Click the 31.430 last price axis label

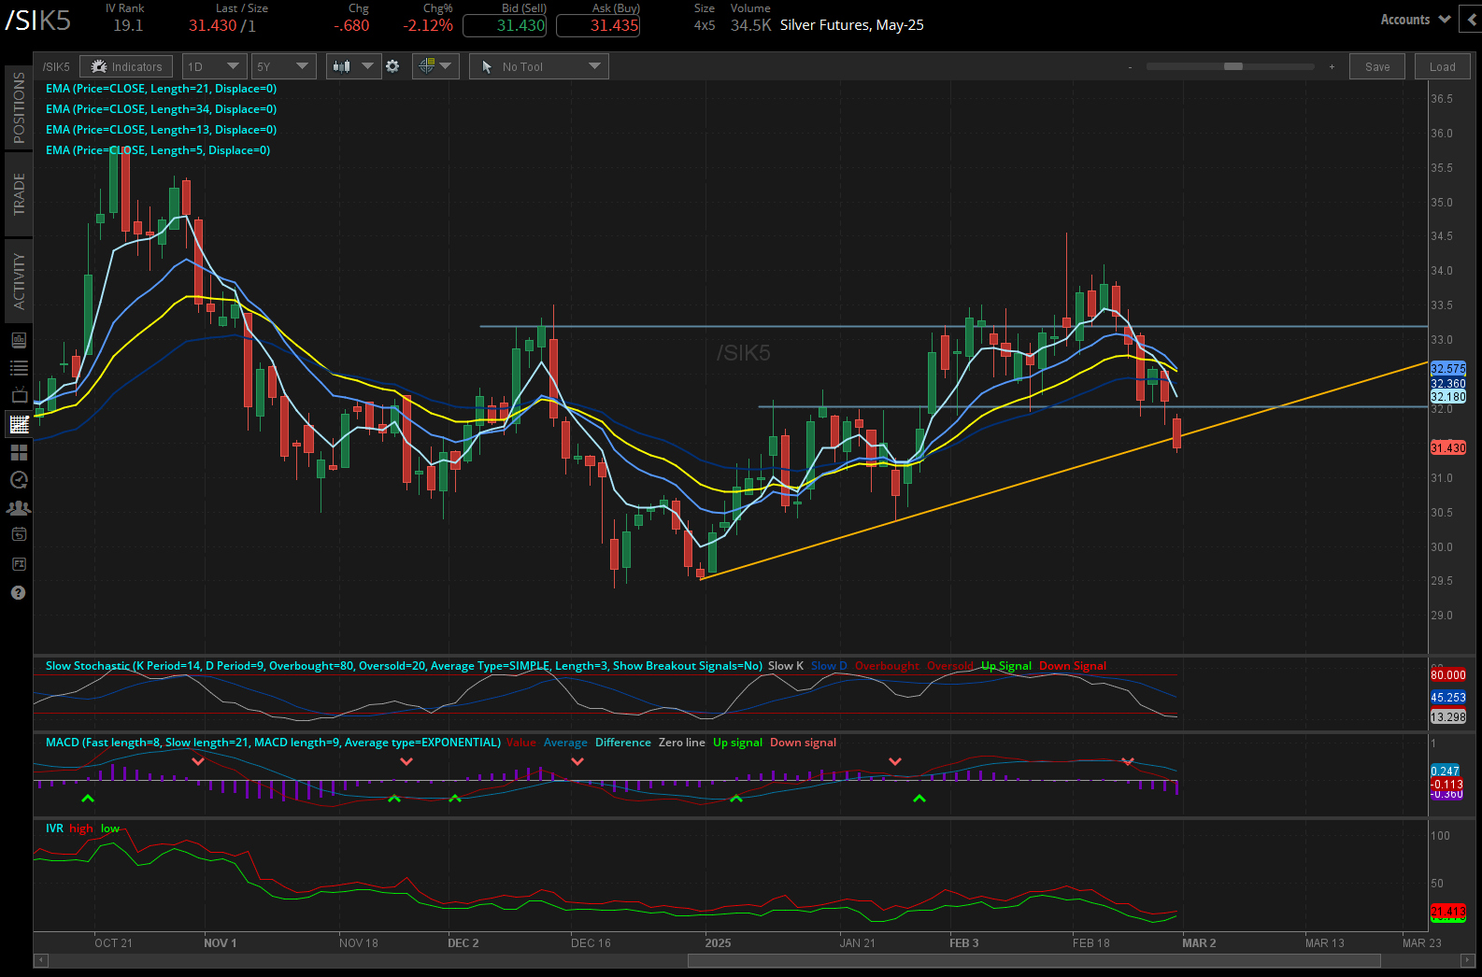1448,448
